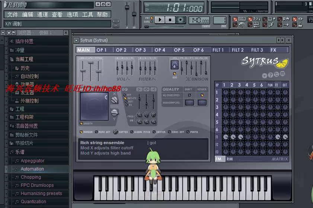Toggle the Smooth checkbox under XY pad
The height and width of the screenshot is (208, 313).
[81, 124]
